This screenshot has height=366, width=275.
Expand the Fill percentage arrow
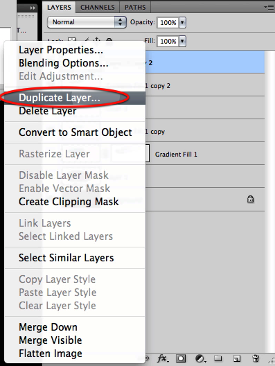[x=182, y=42]
